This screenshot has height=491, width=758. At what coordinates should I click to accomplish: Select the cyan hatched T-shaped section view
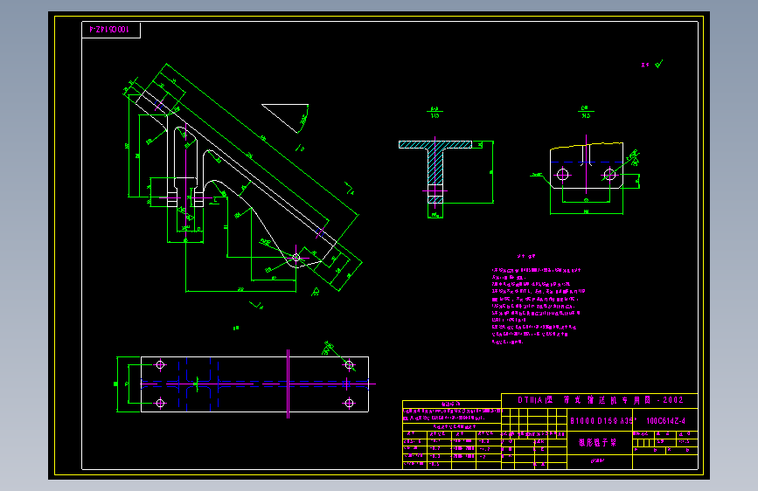tap(435, 171)
